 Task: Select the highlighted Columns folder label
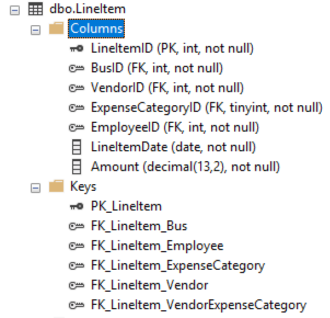pos(96,29)
